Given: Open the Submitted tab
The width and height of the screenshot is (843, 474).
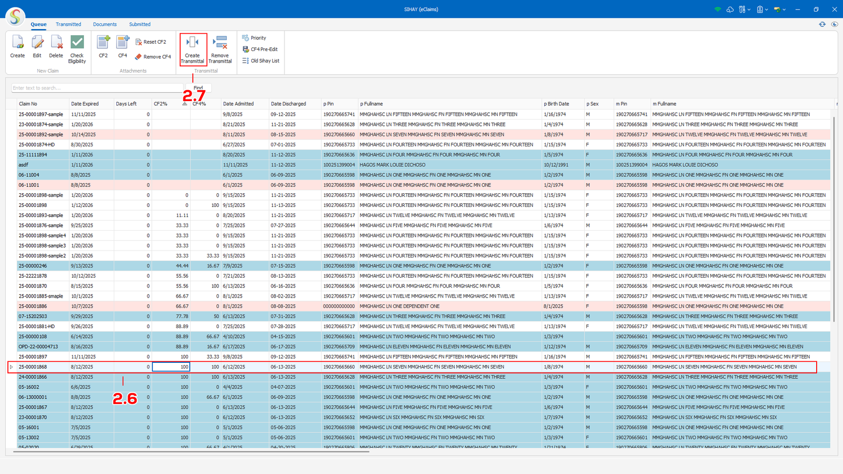Looking at the screenshot, I should pyautogui.click(x=140, y=24).
